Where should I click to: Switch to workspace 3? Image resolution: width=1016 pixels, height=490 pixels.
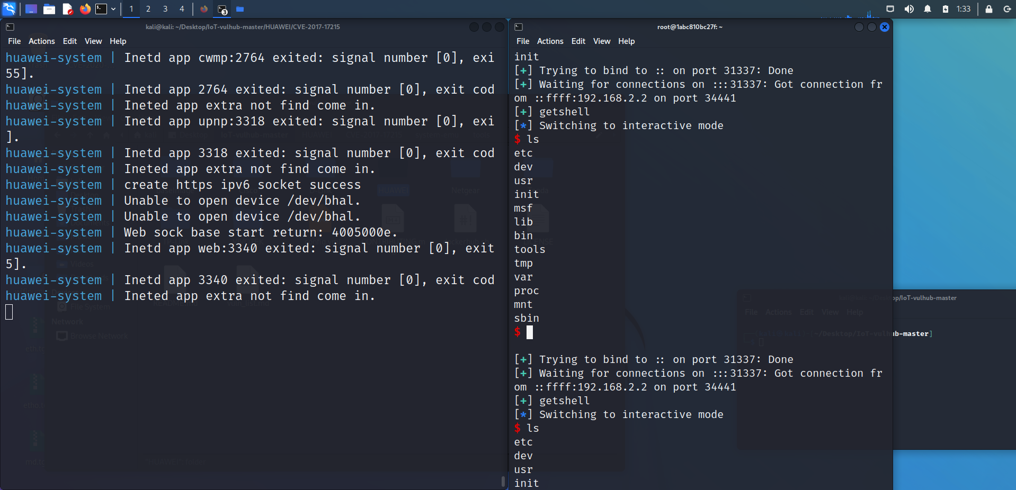pyautogui.click(x=165, y=9)
